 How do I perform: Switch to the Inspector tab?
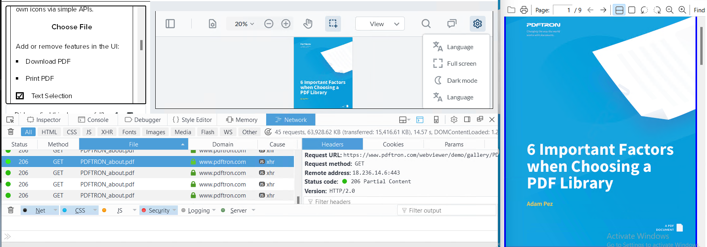(44, 120)
